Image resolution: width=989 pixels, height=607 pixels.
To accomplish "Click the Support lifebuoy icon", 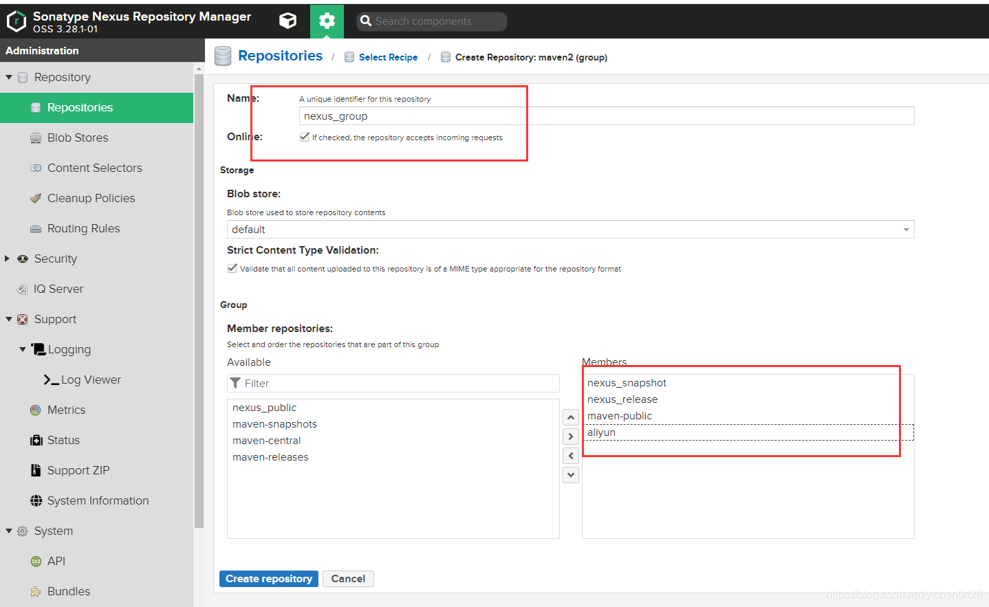I will click(22, 320).
